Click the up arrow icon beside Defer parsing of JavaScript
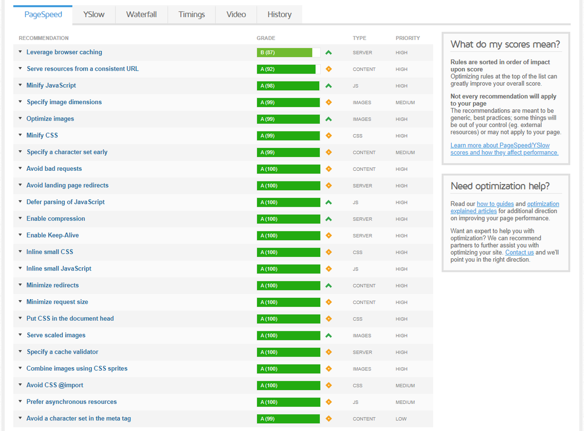584x431 pixels. [328, 202]
